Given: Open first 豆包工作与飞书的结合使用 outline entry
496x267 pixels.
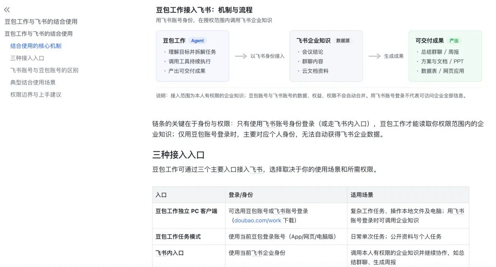Looking at the screenshot, I should point(41,22).
